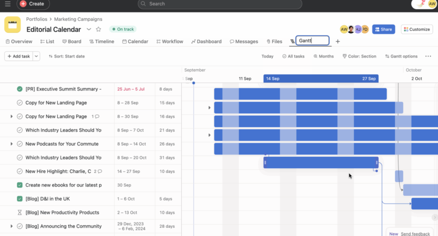Click the red plus Create icon
Image resolution: width=438 pixels, height=236 pixels.
(x=23, y=4)
